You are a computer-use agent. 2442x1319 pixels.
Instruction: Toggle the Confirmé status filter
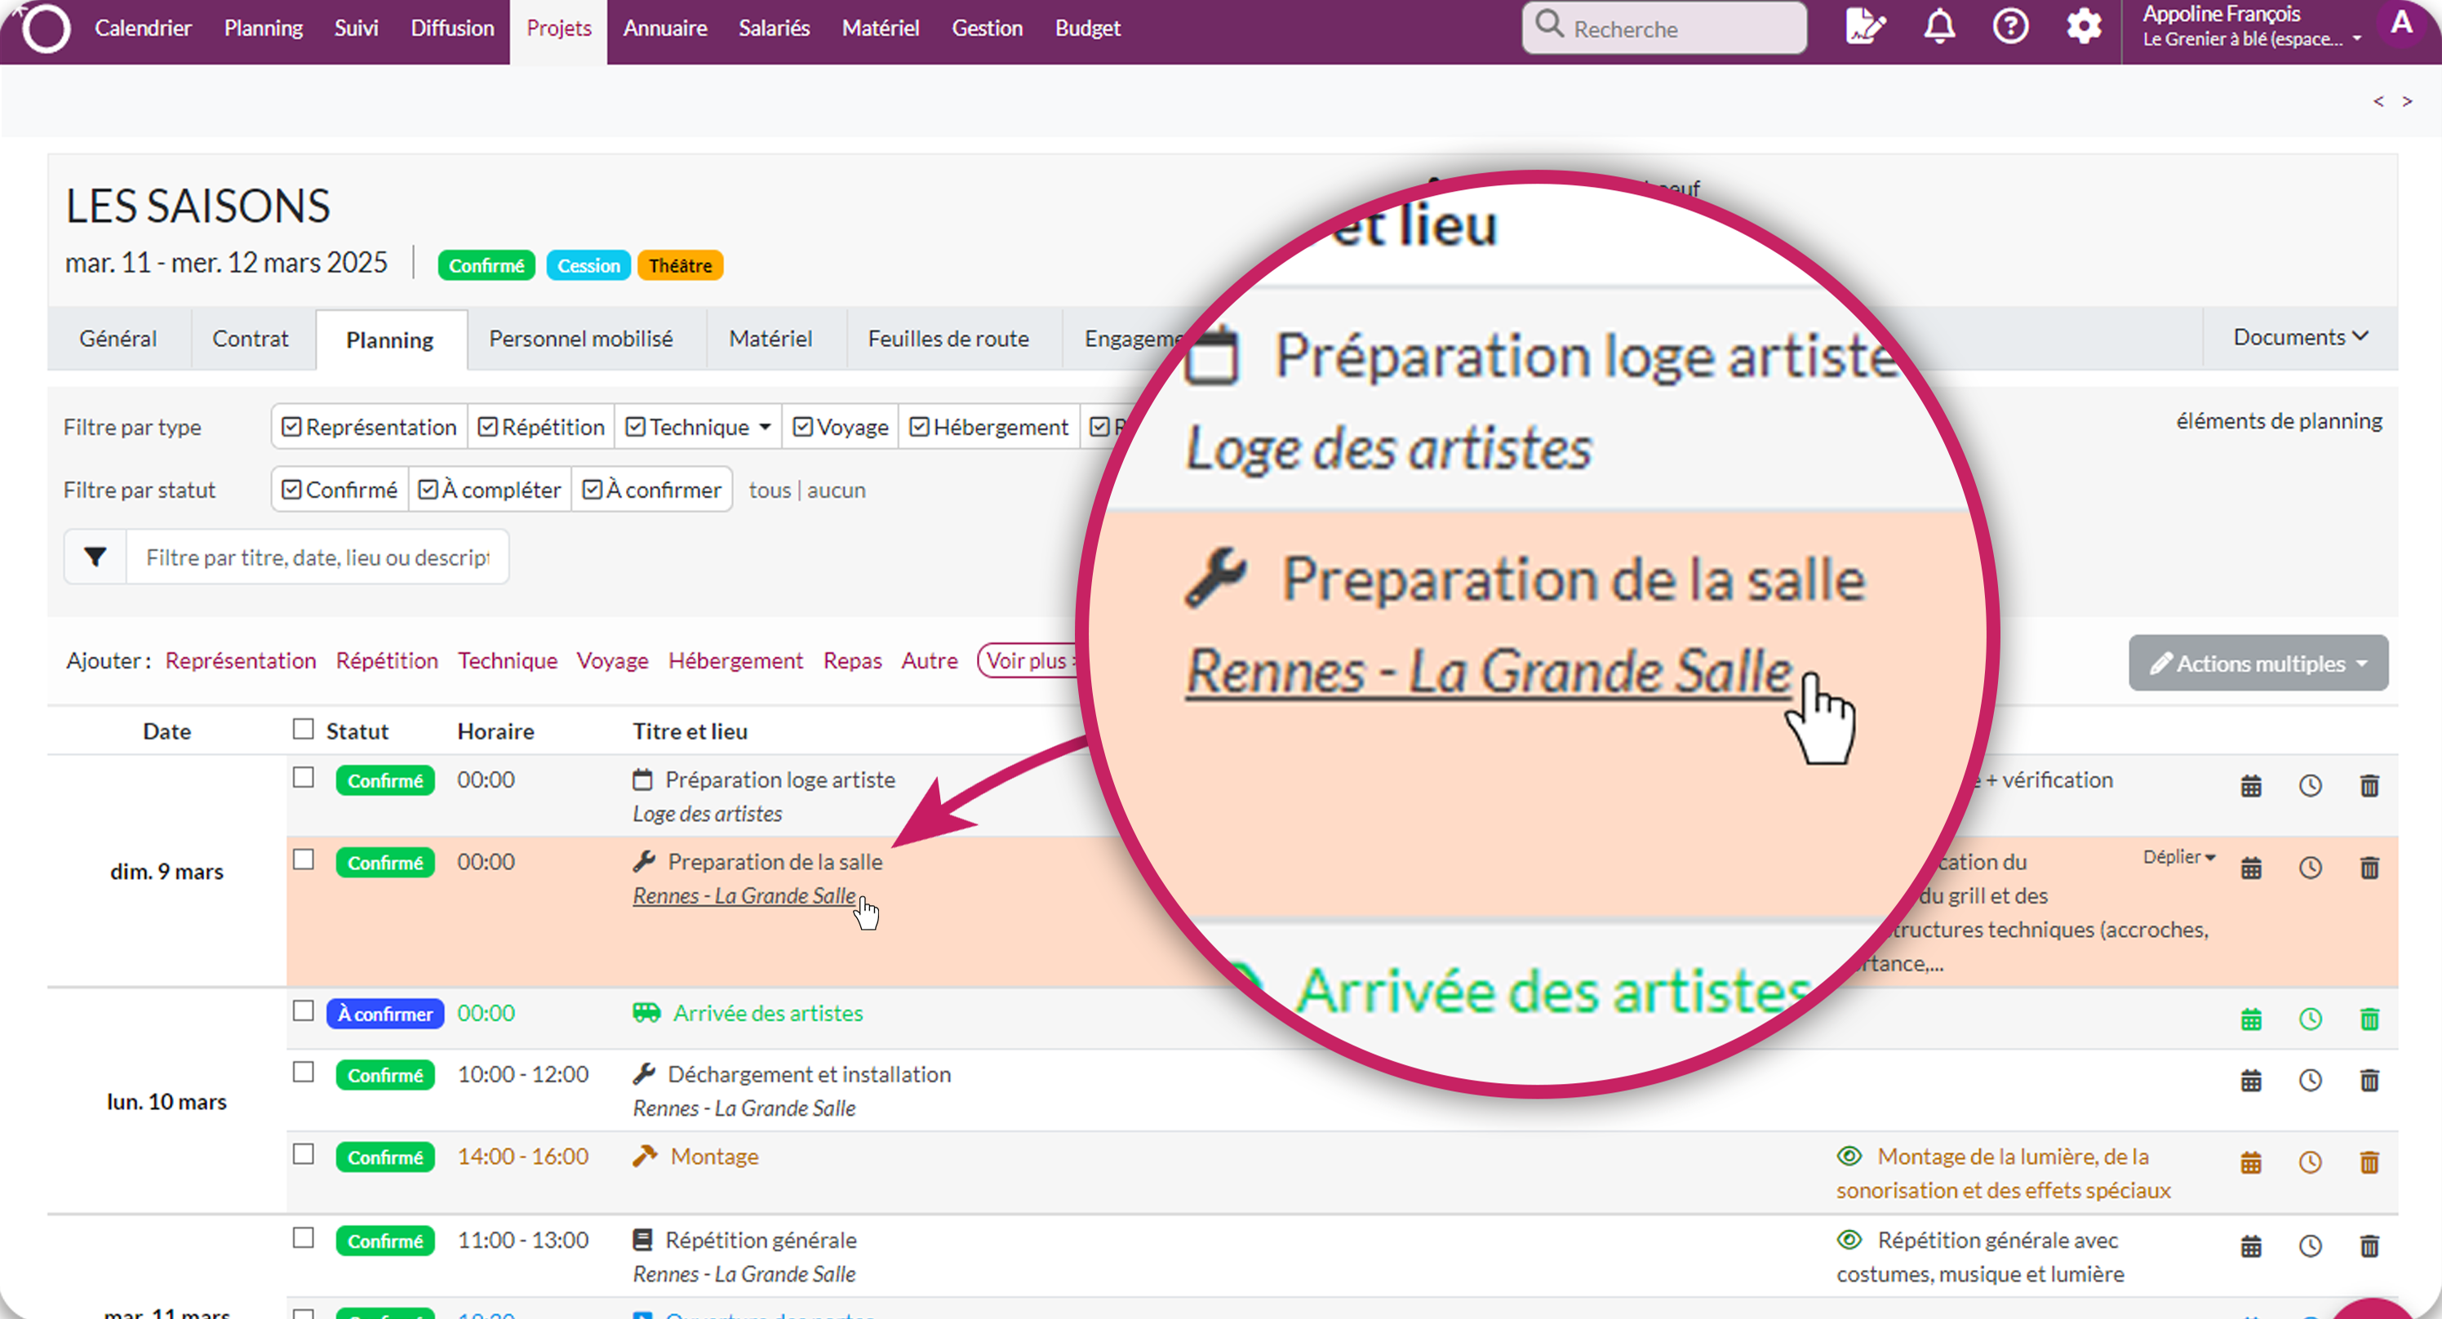340,491
